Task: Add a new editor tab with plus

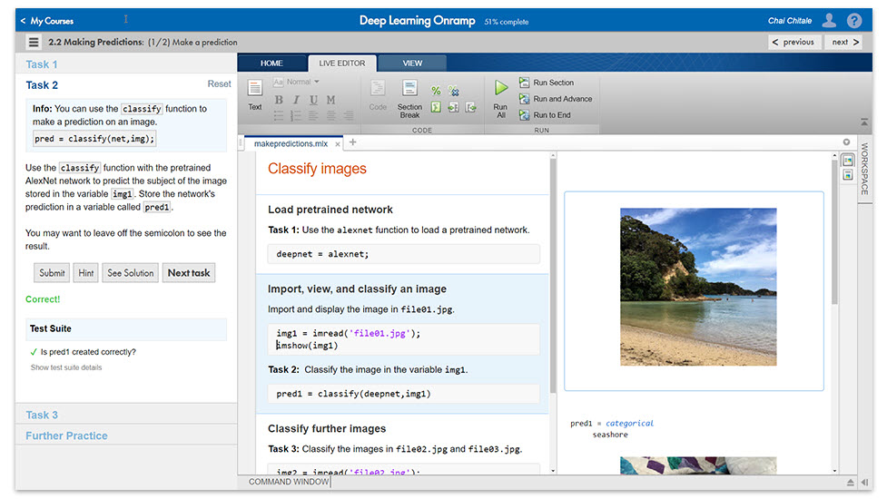Action: coord(352,142)
